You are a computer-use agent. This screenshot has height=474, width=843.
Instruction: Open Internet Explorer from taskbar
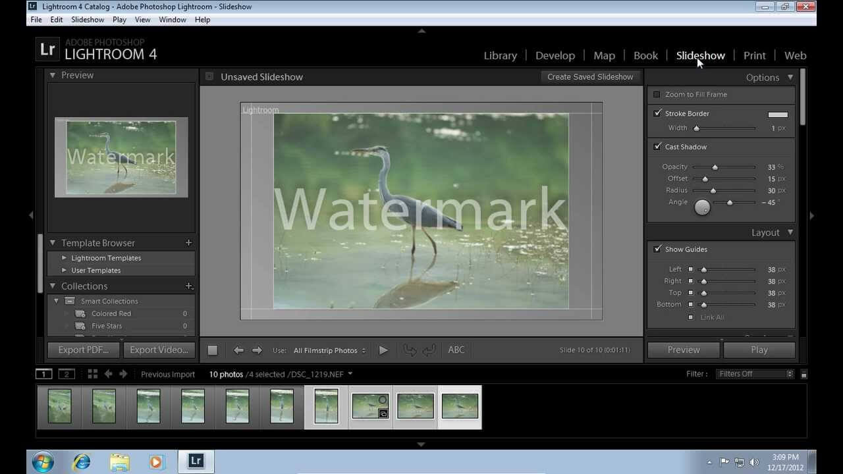tap(82, 461)
